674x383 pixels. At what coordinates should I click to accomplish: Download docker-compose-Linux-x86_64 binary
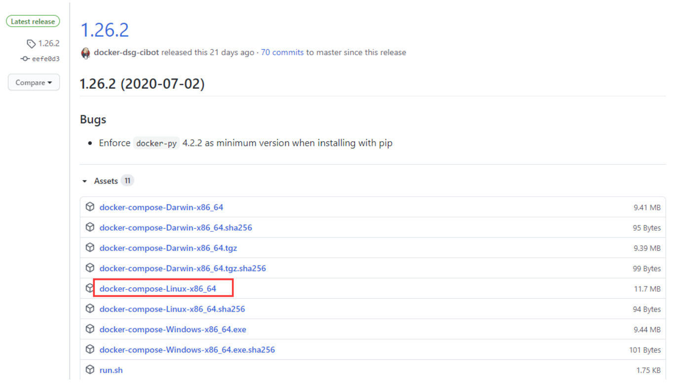158,288
